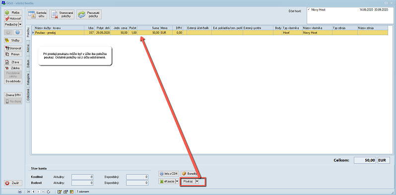
Task: Open Kontrola účtu toolbar item
Action: [x=37, y=15]
